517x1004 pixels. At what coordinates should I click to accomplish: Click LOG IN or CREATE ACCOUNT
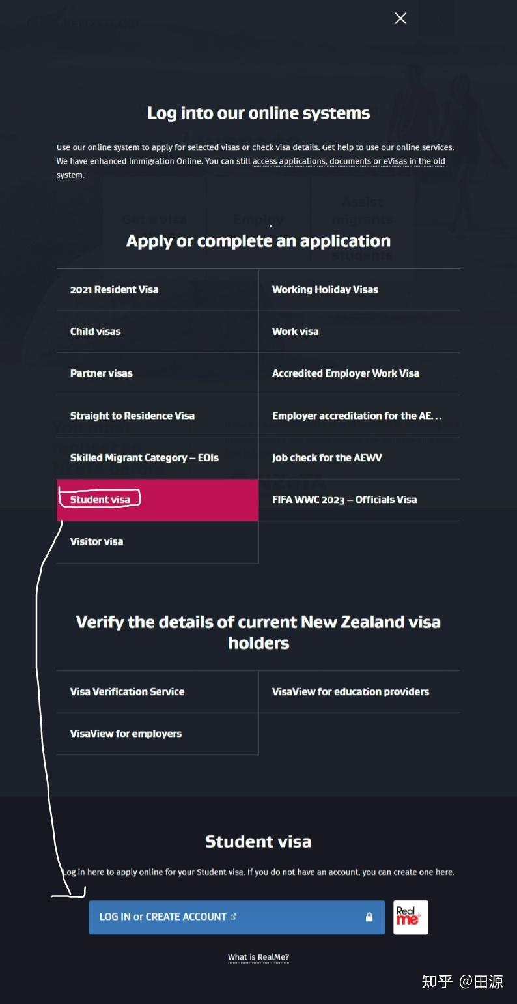tap(236, 917)
